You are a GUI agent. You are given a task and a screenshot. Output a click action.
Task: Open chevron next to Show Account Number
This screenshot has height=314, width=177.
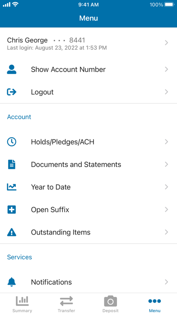166,69
